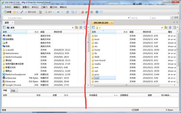This screenshot has width=181, height=113.
Task: Open the local path 桌面 dropdown arrow
Action: point(73,28)
